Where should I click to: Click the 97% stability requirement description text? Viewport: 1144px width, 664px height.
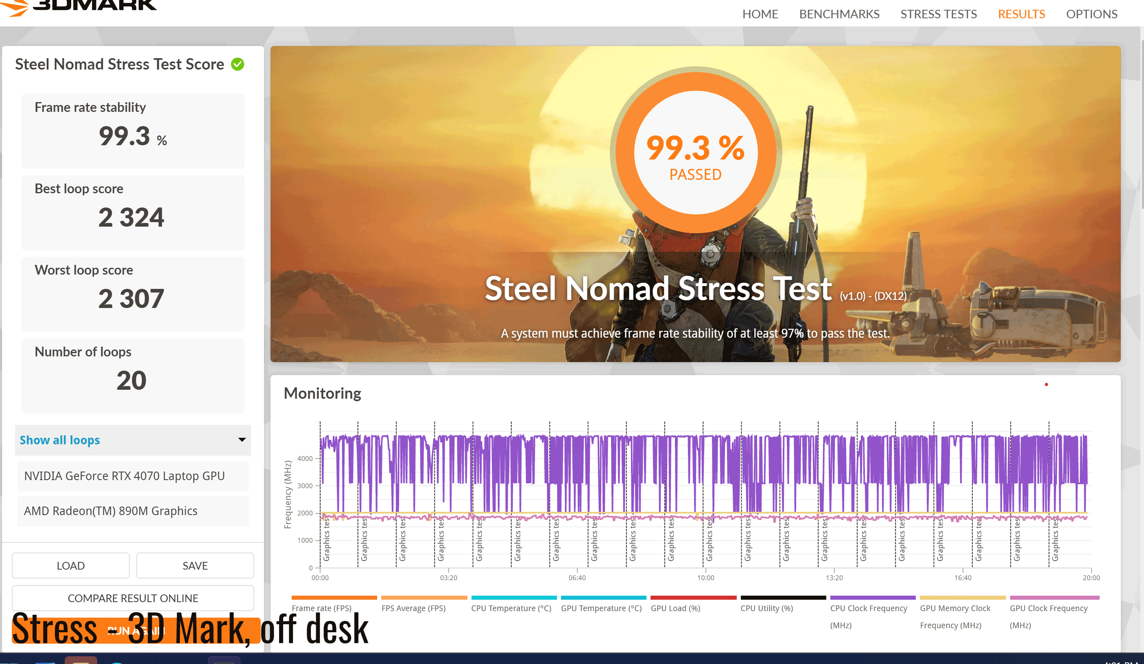pyautogui.click(x=696, y=333)
